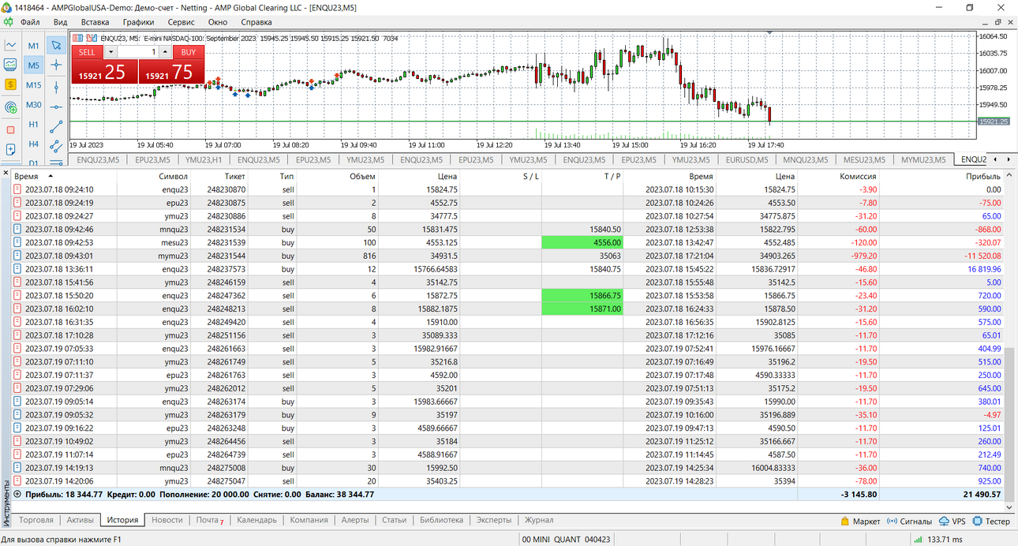Select the cursor pointer tool

coord(56,45)
